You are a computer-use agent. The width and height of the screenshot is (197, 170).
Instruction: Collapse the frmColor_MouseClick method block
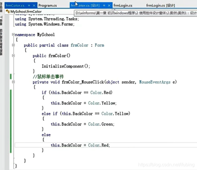click(x=13, y=82)
